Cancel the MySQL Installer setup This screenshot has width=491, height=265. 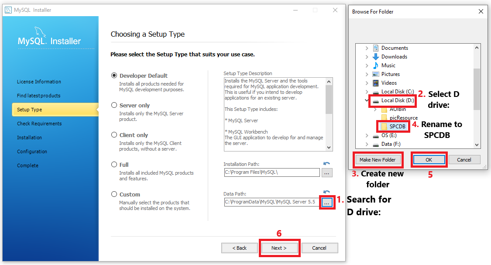[x=319, y=248]
